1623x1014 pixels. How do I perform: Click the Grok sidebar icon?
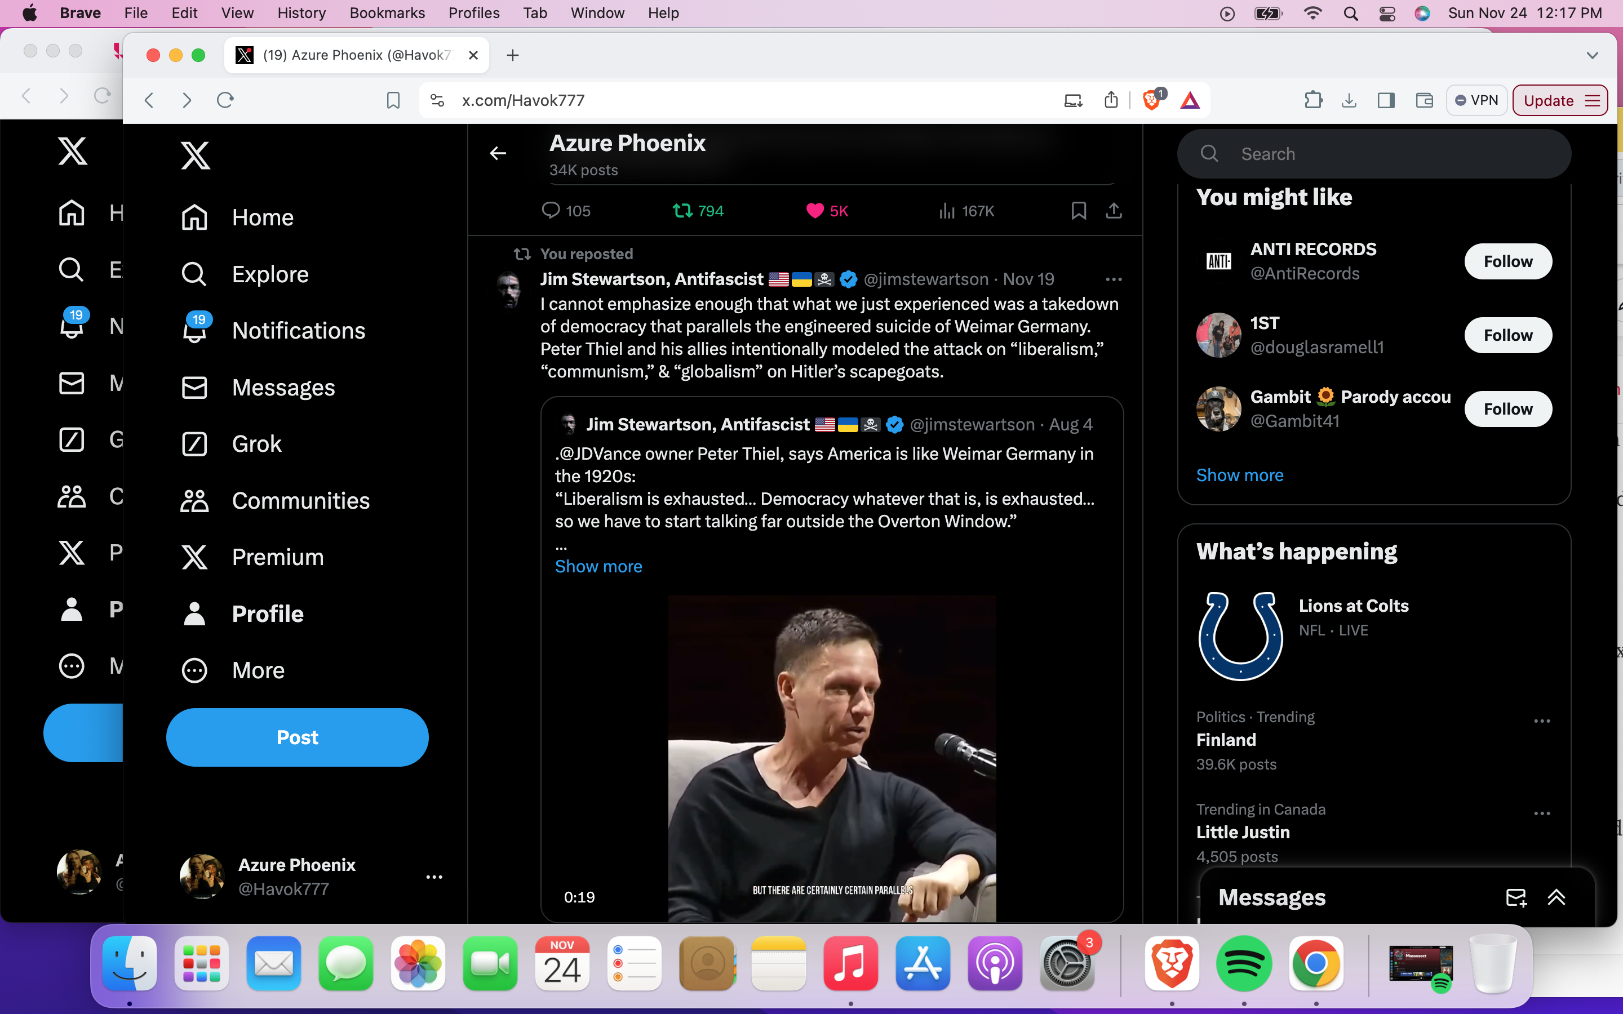point(194,443)
